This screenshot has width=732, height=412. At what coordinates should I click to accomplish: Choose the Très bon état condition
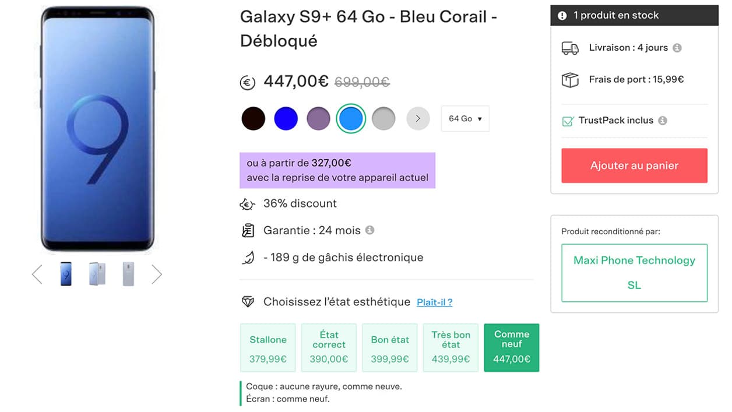pos(451,347)
